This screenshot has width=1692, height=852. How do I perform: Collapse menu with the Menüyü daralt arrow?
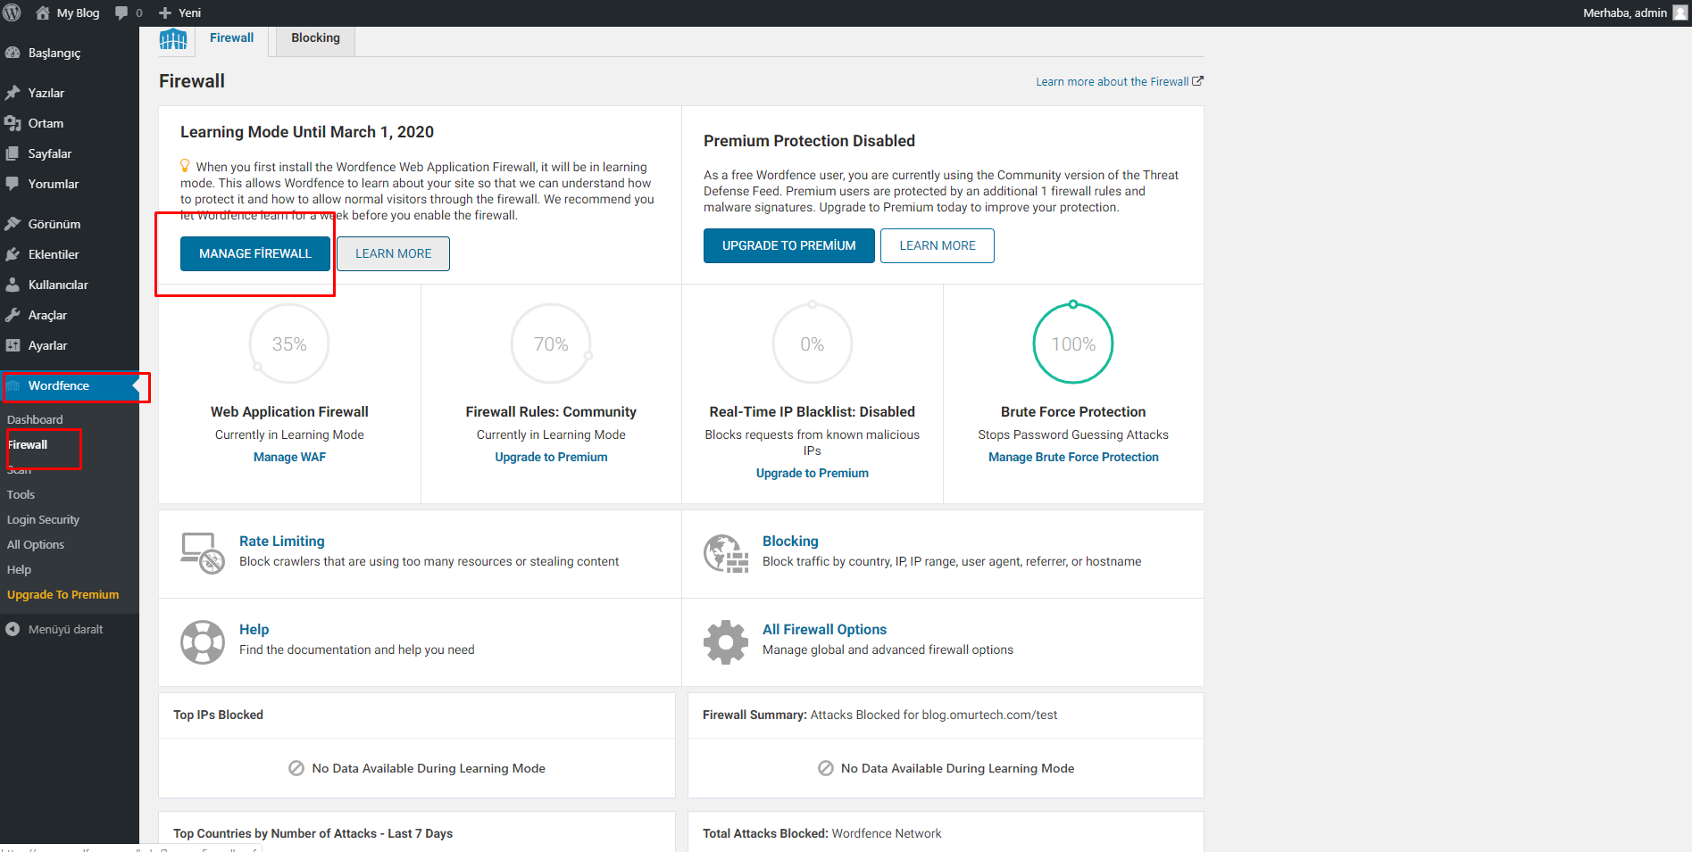13,629
